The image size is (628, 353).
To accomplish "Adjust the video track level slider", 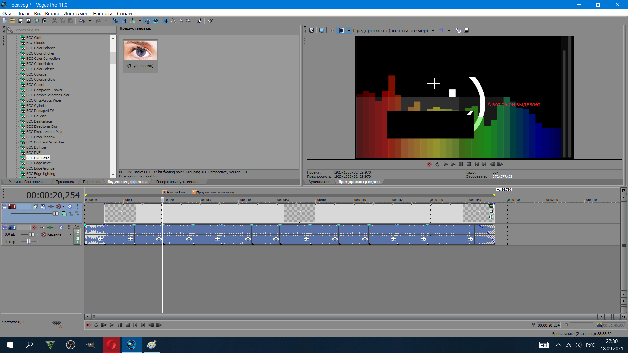I will [x=55, y=213].
